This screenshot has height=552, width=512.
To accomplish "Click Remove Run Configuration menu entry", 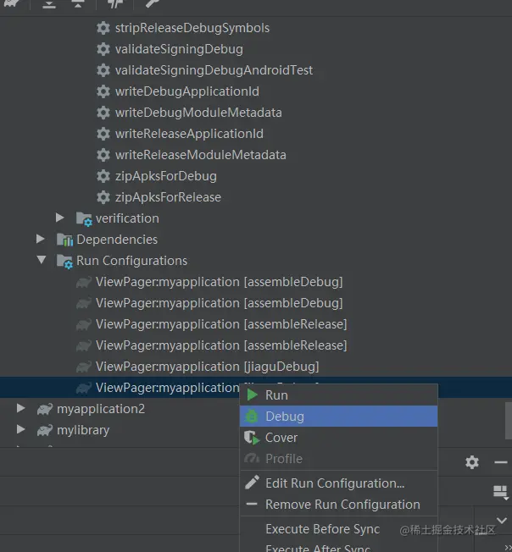I will (x=342, y=505).
